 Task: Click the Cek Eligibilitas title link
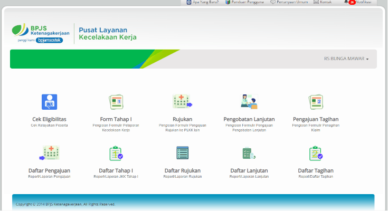(49, 119)
